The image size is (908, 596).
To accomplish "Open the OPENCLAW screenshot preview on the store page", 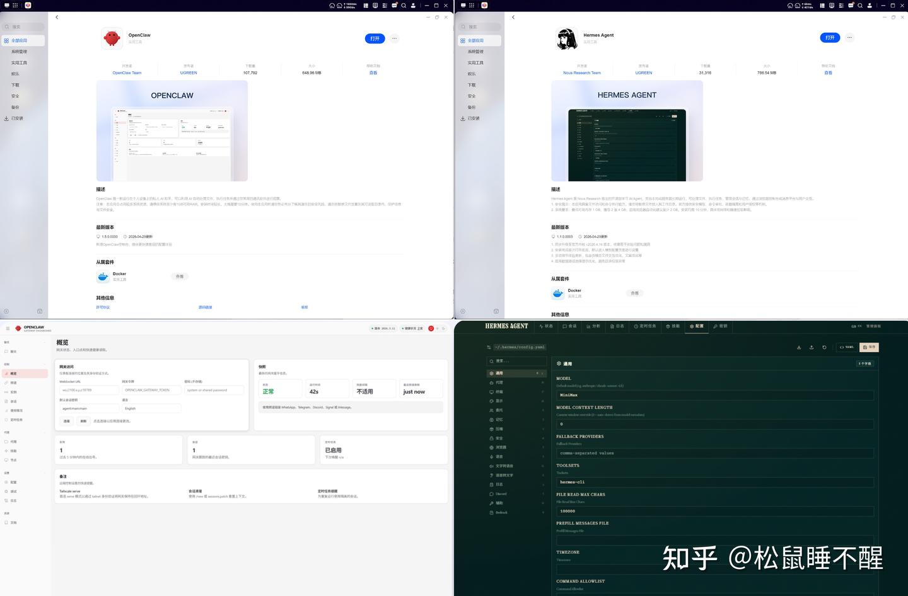I will click(x=172, y=131).
